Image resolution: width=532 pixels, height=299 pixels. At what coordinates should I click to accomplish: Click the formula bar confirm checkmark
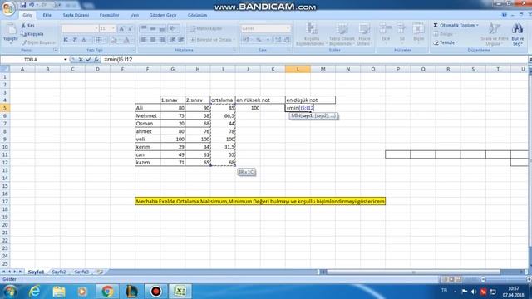(89, 60)
